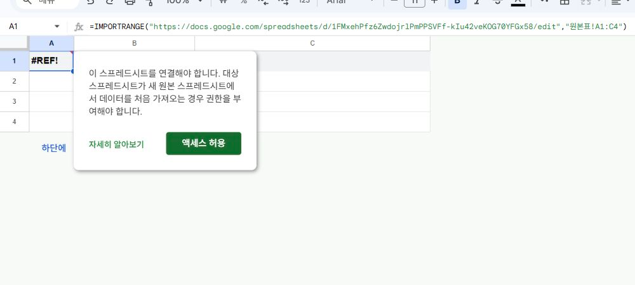This screenshot has height=285, width=635.
Task: Click the popup message about connecting spreadsheets
Action: coord(165,92)
